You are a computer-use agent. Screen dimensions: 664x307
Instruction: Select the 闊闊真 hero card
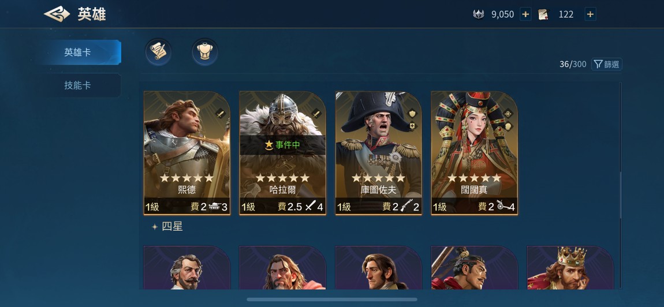pyautogui.click(x=474, y=153)
